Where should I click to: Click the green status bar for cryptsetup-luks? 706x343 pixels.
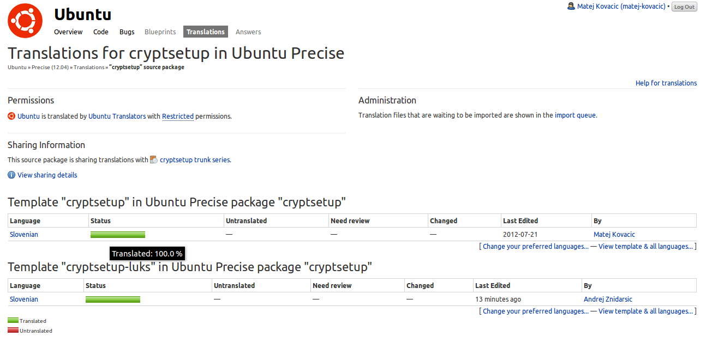click(x=113, y=299)
